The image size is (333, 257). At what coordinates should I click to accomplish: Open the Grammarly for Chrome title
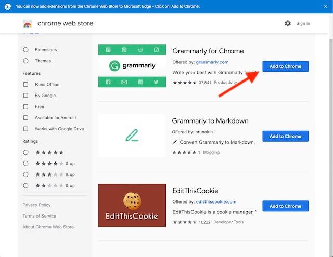208,51
